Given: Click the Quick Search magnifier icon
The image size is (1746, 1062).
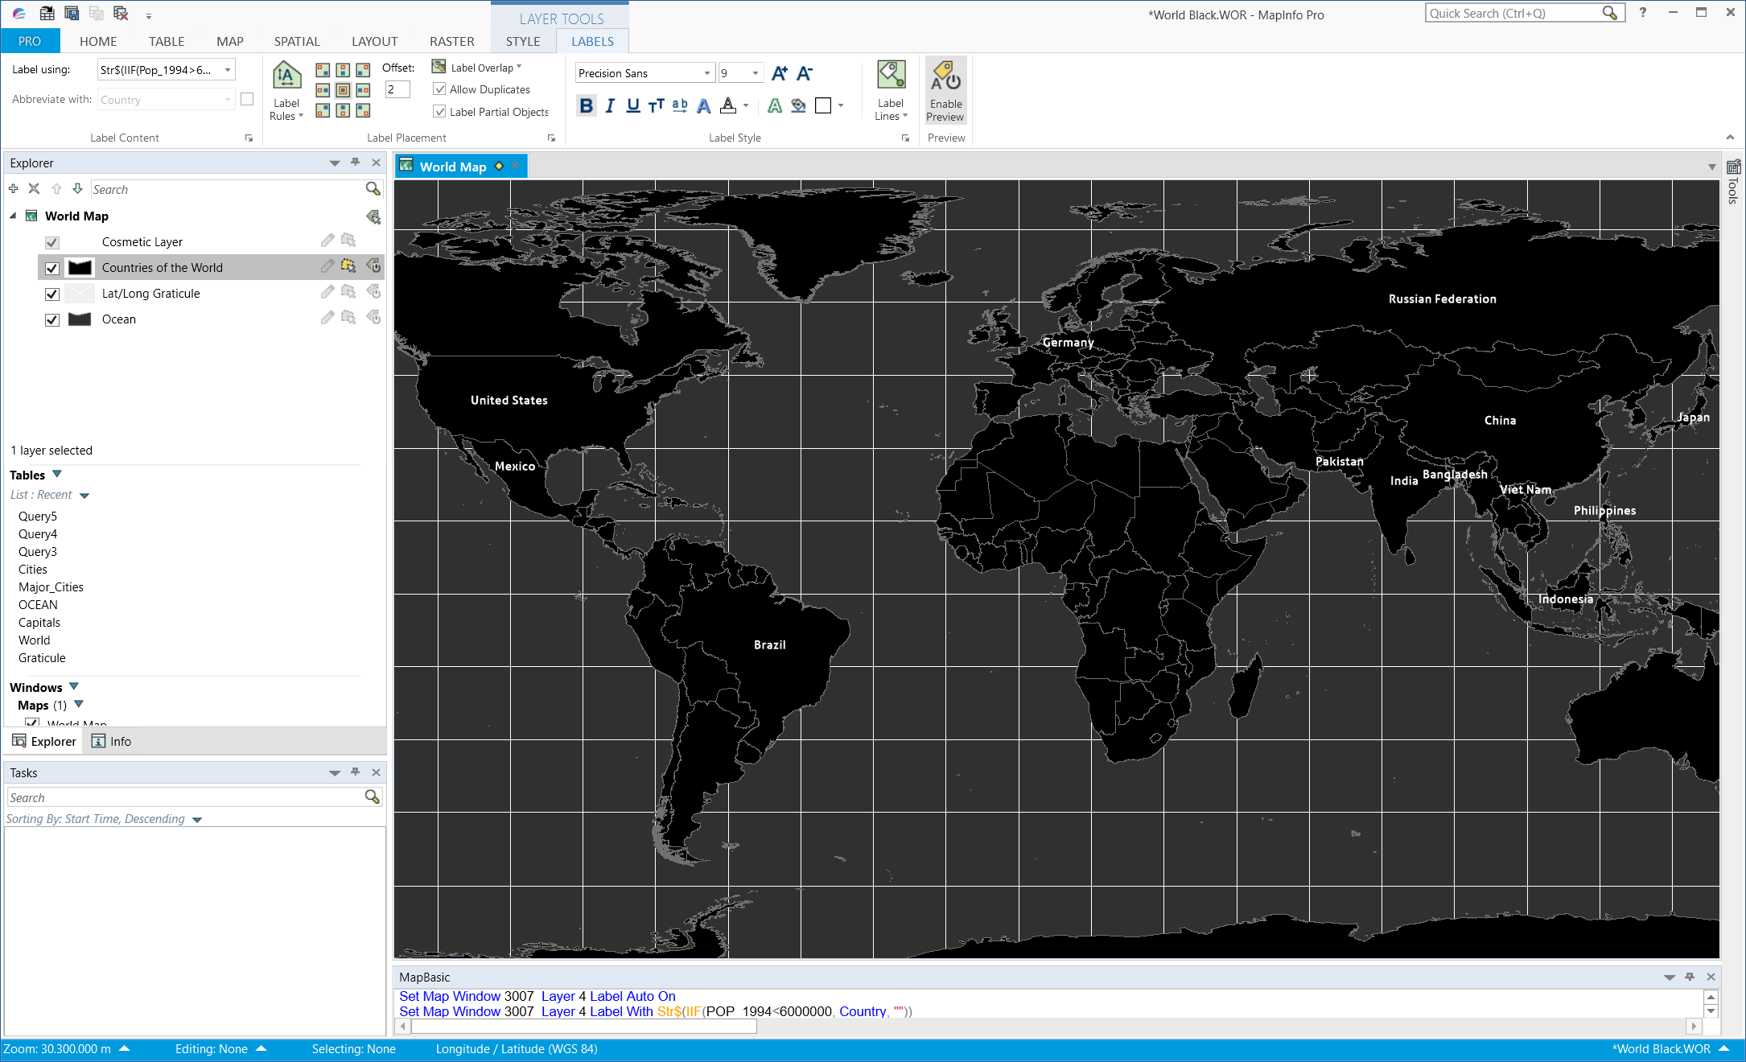Looking at the screenshot, I should (1610, 13).
